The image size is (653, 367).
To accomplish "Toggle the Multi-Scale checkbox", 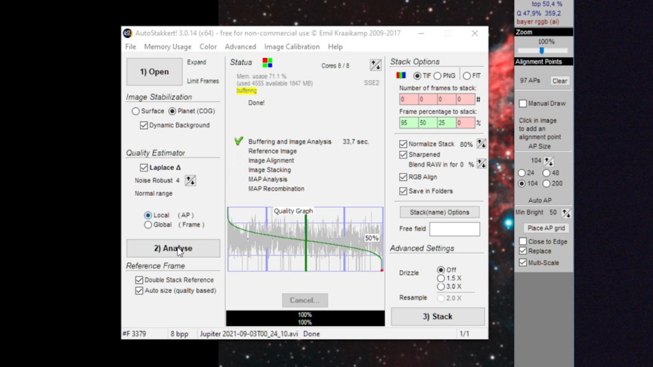I will click(x=523, y=263).
